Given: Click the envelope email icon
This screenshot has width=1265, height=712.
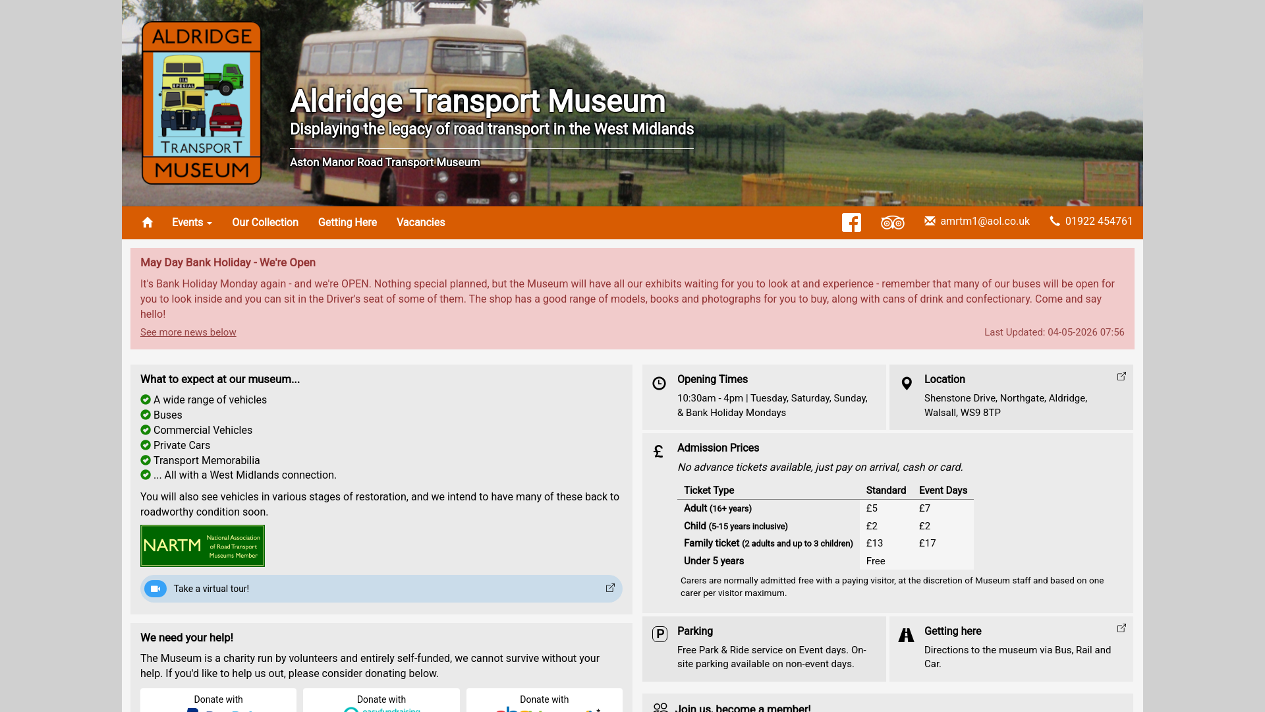Looking at the screenshot, I should [x=930, y=221].
